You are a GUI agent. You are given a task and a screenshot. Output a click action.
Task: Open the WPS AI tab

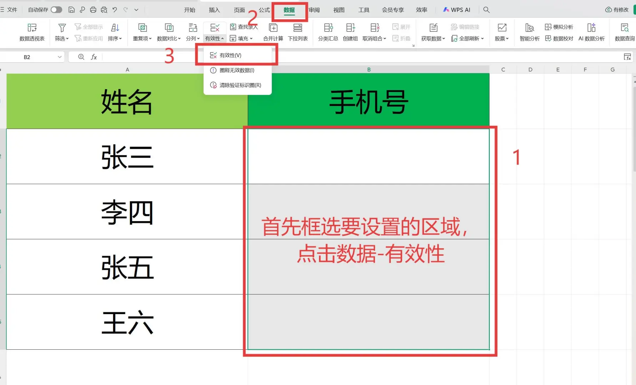point(457,10)
